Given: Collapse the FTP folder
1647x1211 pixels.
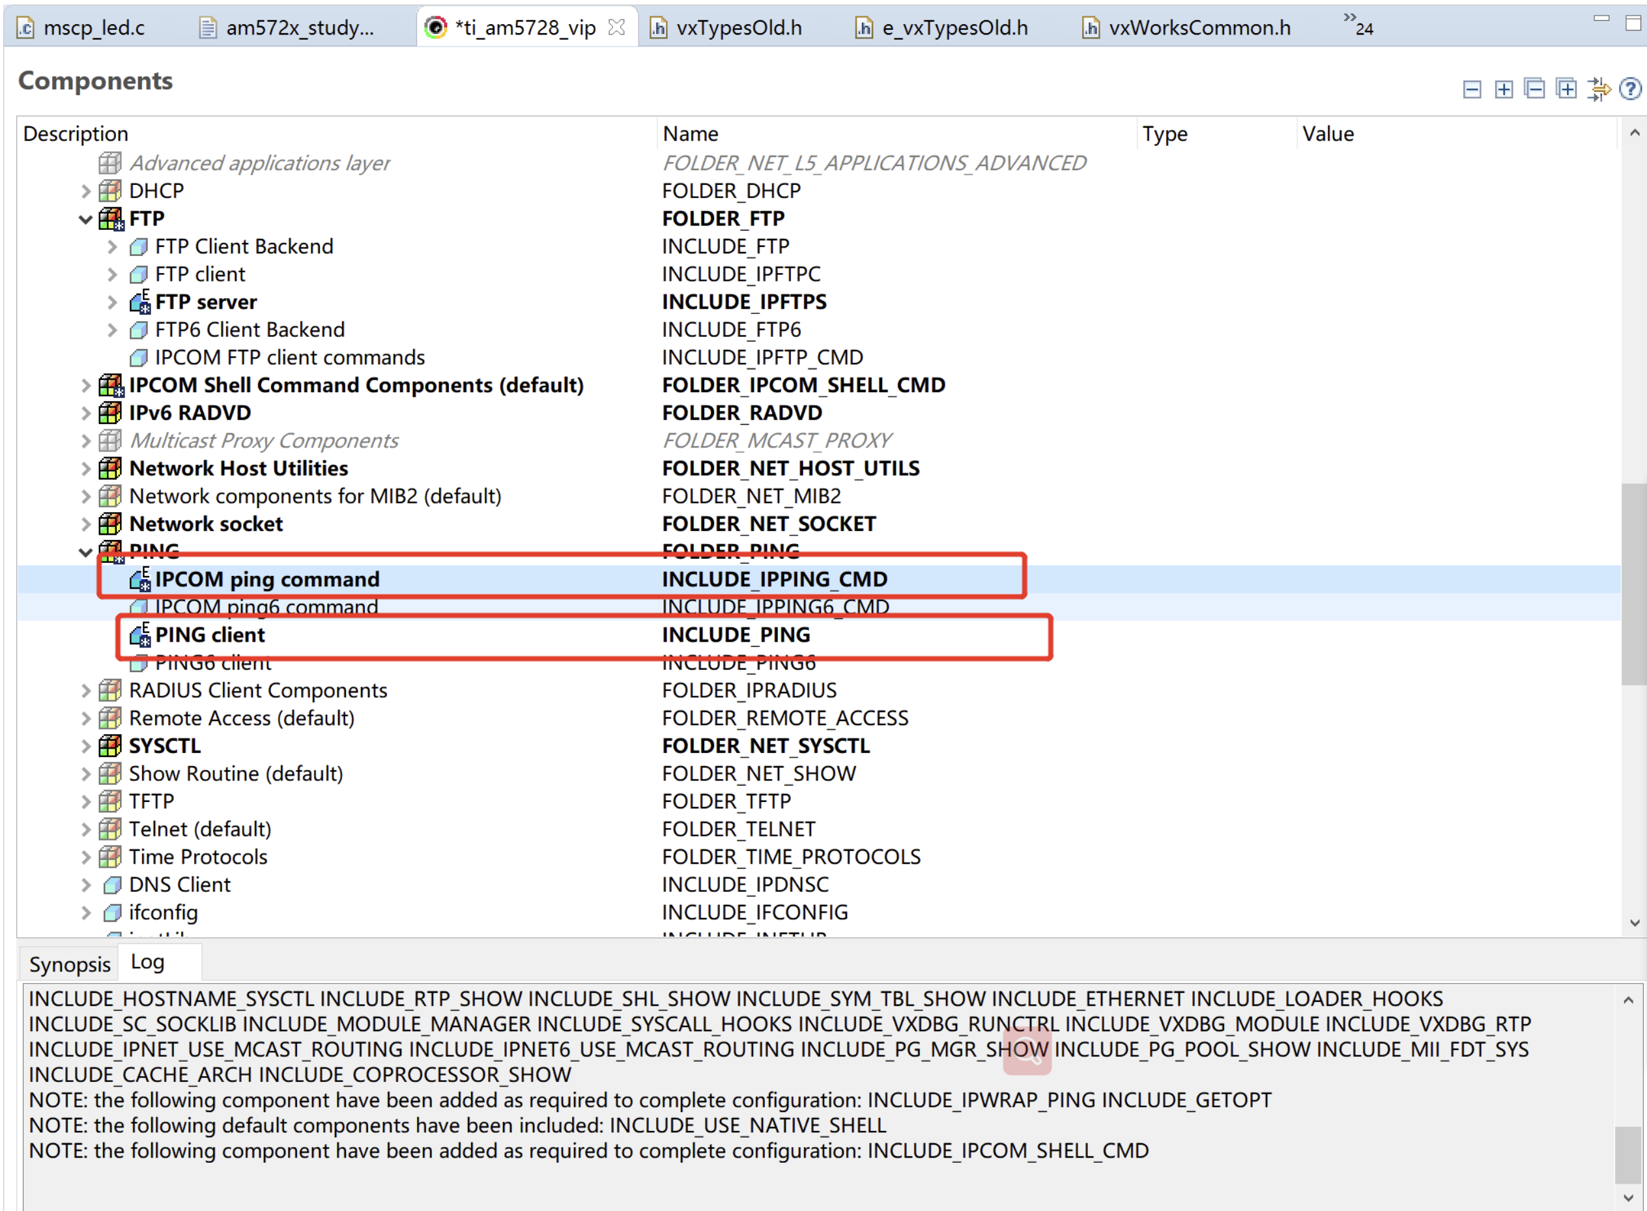Looking at the screenshot, I should click(85, 219).
